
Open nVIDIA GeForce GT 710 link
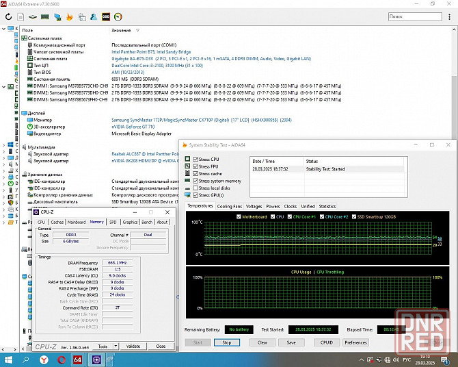133,127
